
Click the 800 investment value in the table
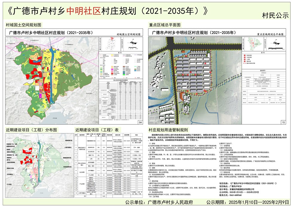(104, 141)
